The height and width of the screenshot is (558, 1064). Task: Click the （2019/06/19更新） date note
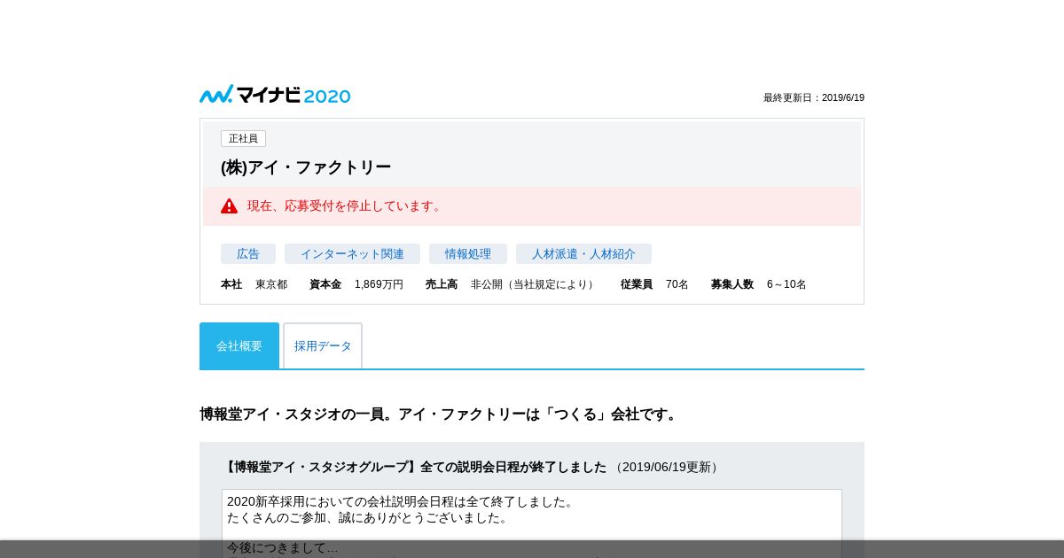coord(667,467)
